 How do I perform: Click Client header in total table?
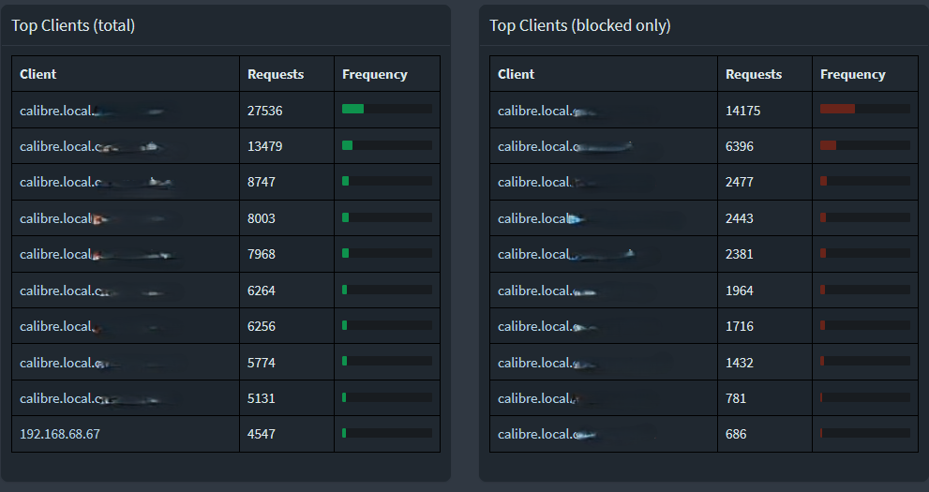[x=37, y=74]
